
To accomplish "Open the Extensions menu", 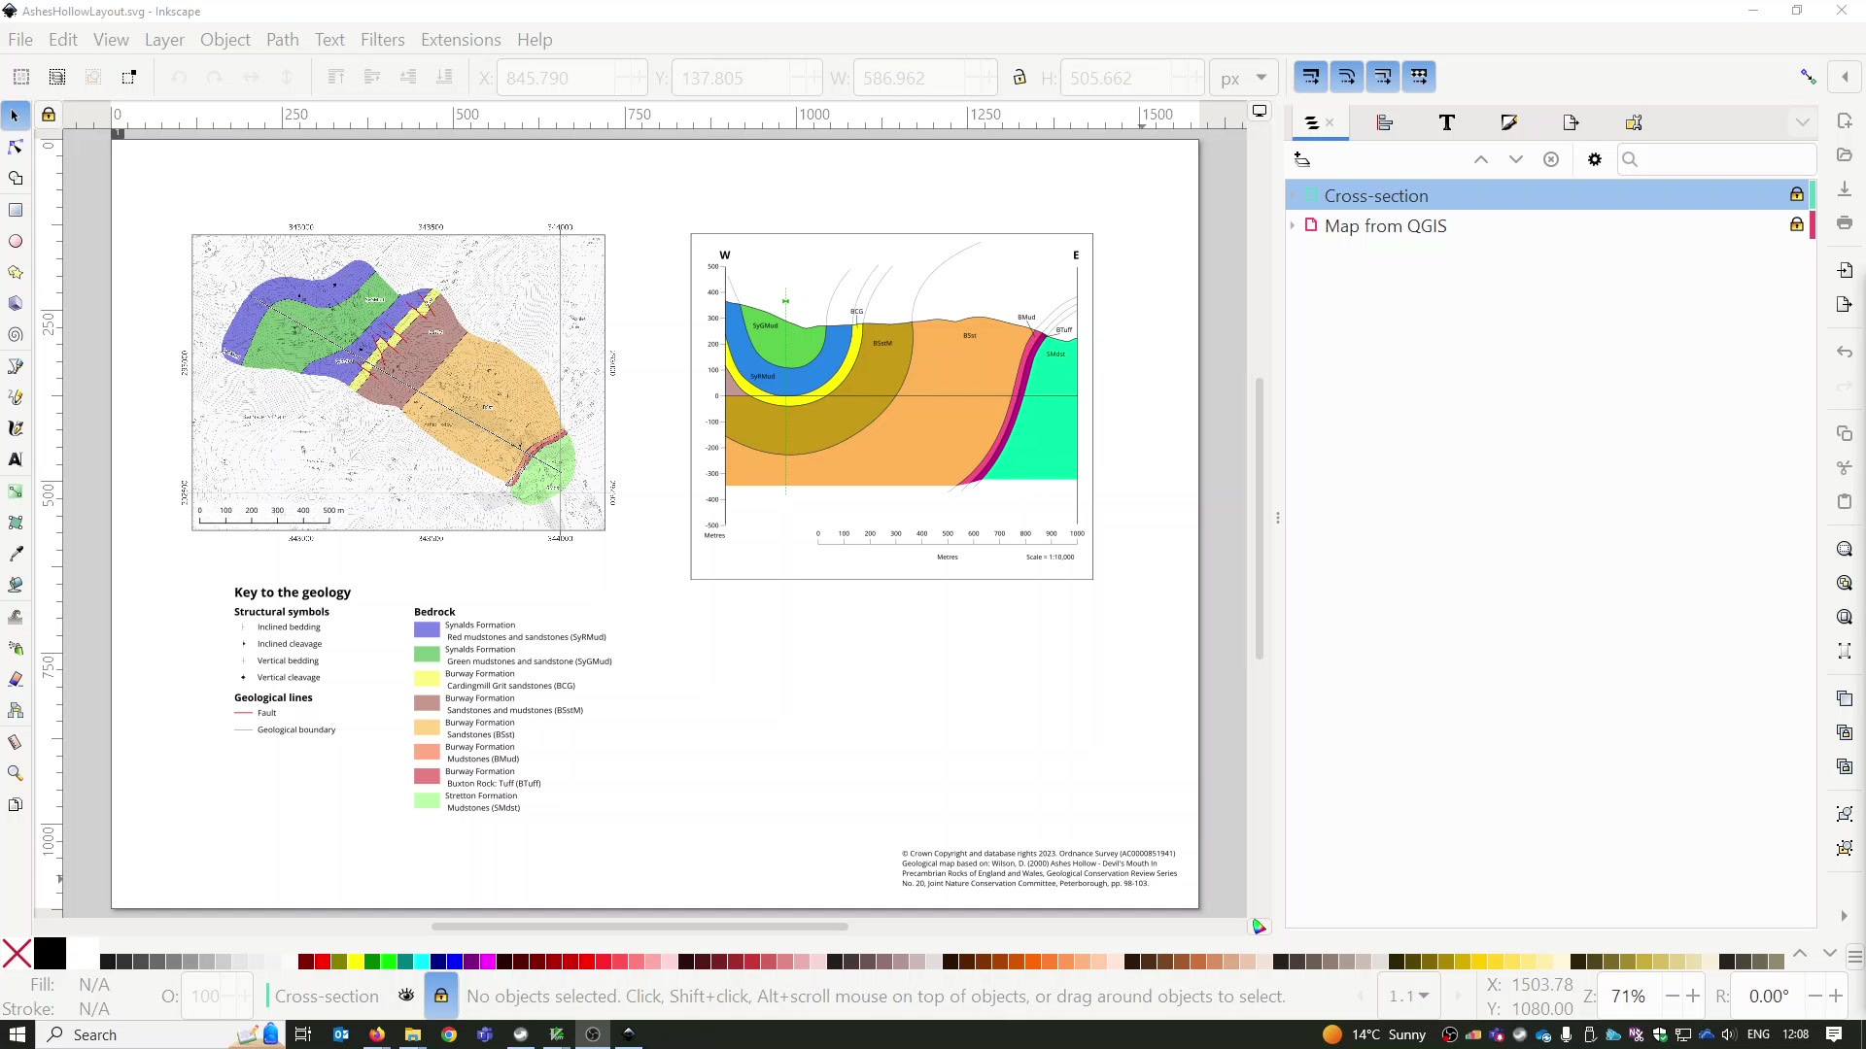I will tap(461, 40).
